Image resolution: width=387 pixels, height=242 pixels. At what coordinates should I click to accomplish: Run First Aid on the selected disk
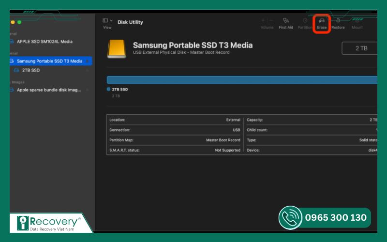click(x=286, y=23)
